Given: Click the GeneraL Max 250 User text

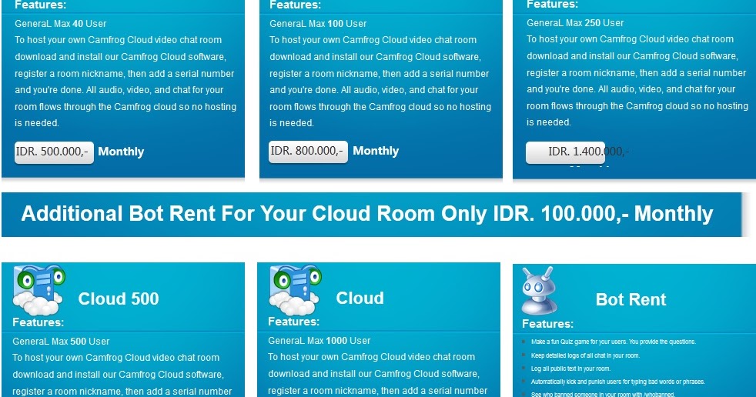Looking at the screenshot, I should pyautogui.click(x=575, y=22).
